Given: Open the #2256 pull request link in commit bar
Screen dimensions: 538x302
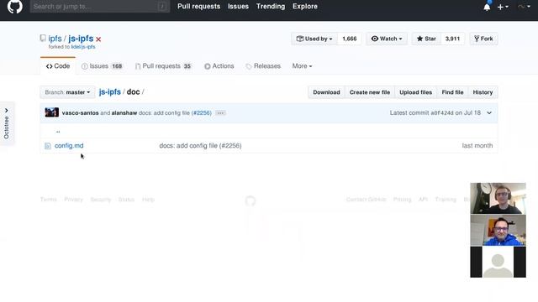Looking at the screenshot, I should click(x=202, y=112).
